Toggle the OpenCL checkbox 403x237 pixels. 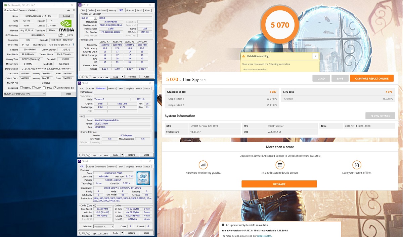21,88
